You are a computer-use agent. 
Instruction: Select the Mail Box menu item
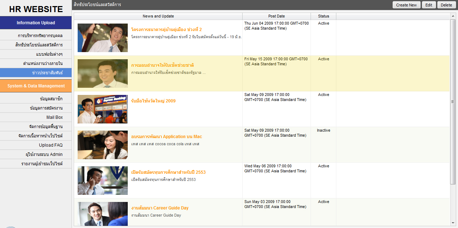54,117
